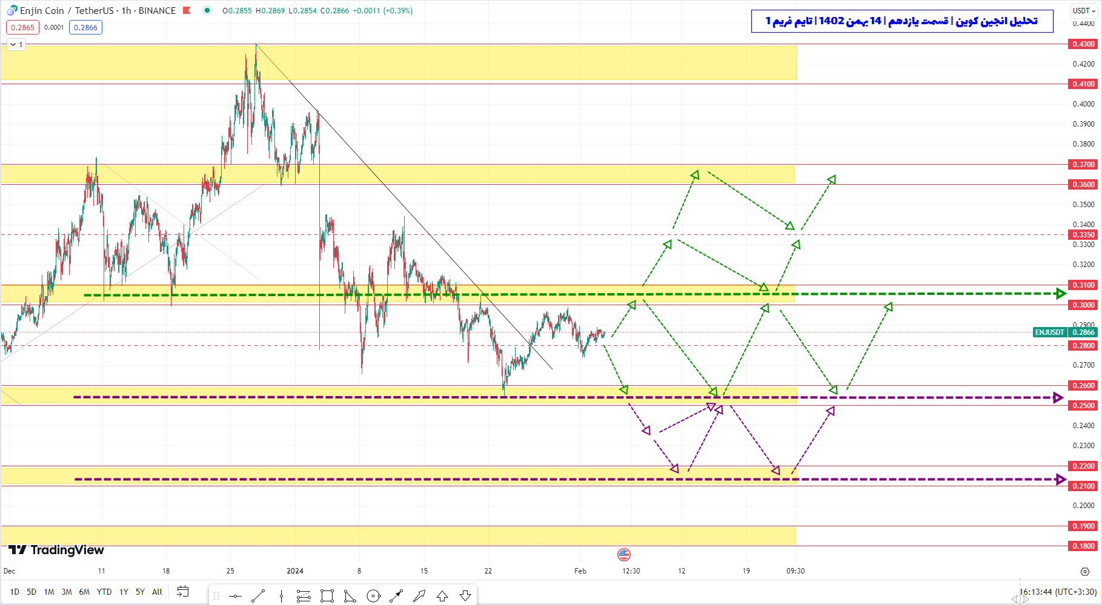Viewport: 1102px width, 605px height.
Task: Click the Enjin Coin symbol logo
Action: [x=12, y=10]
